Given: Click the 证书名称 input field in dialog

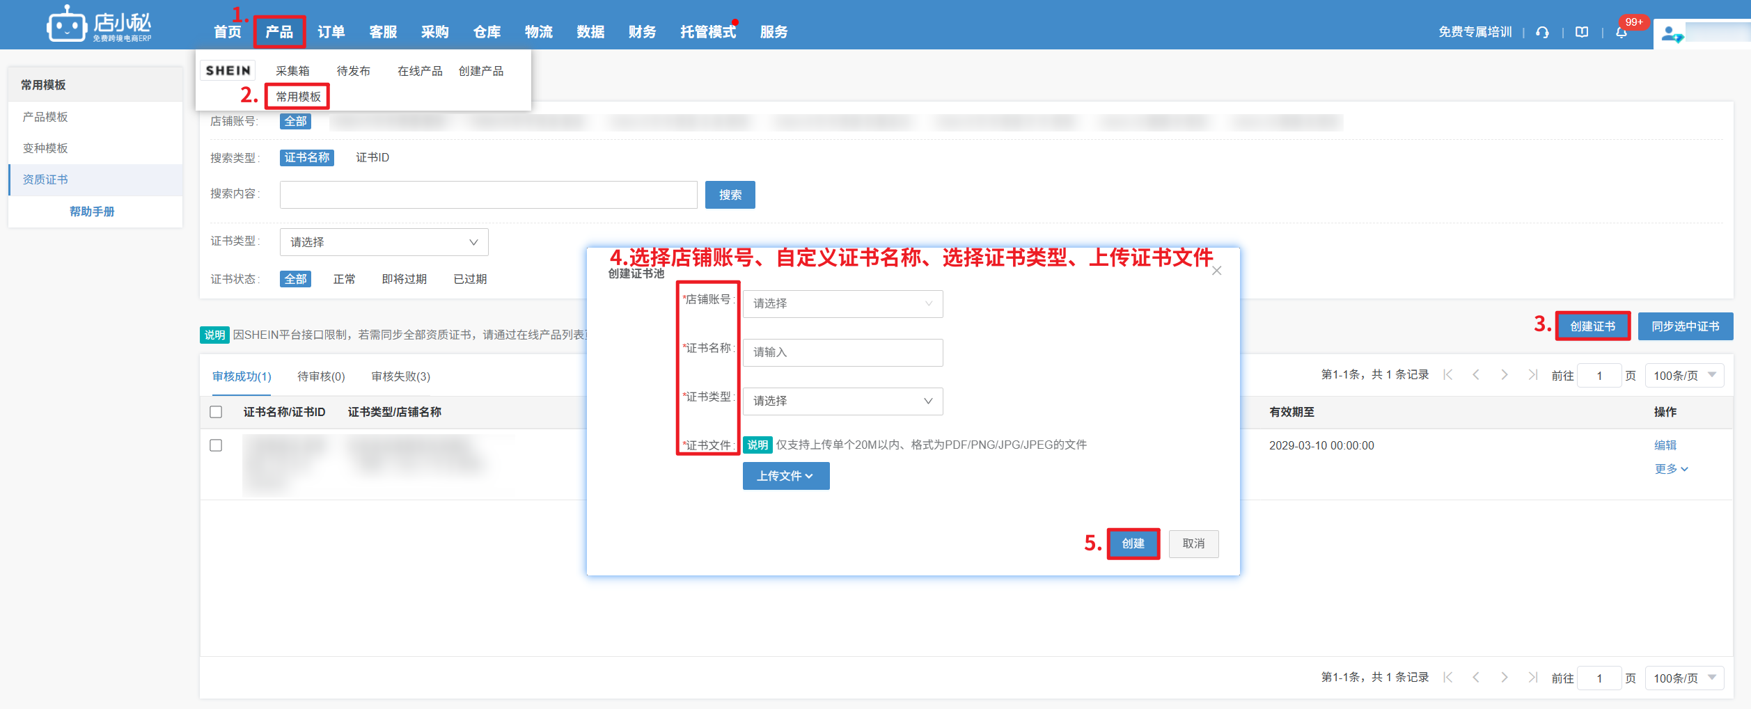Looking at the screenshot, I should click(x=842, y=352).
